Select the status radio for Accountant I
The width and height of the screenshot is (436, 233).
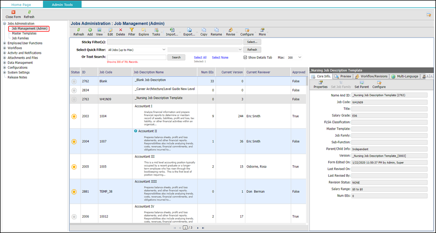tap(74, 116)
